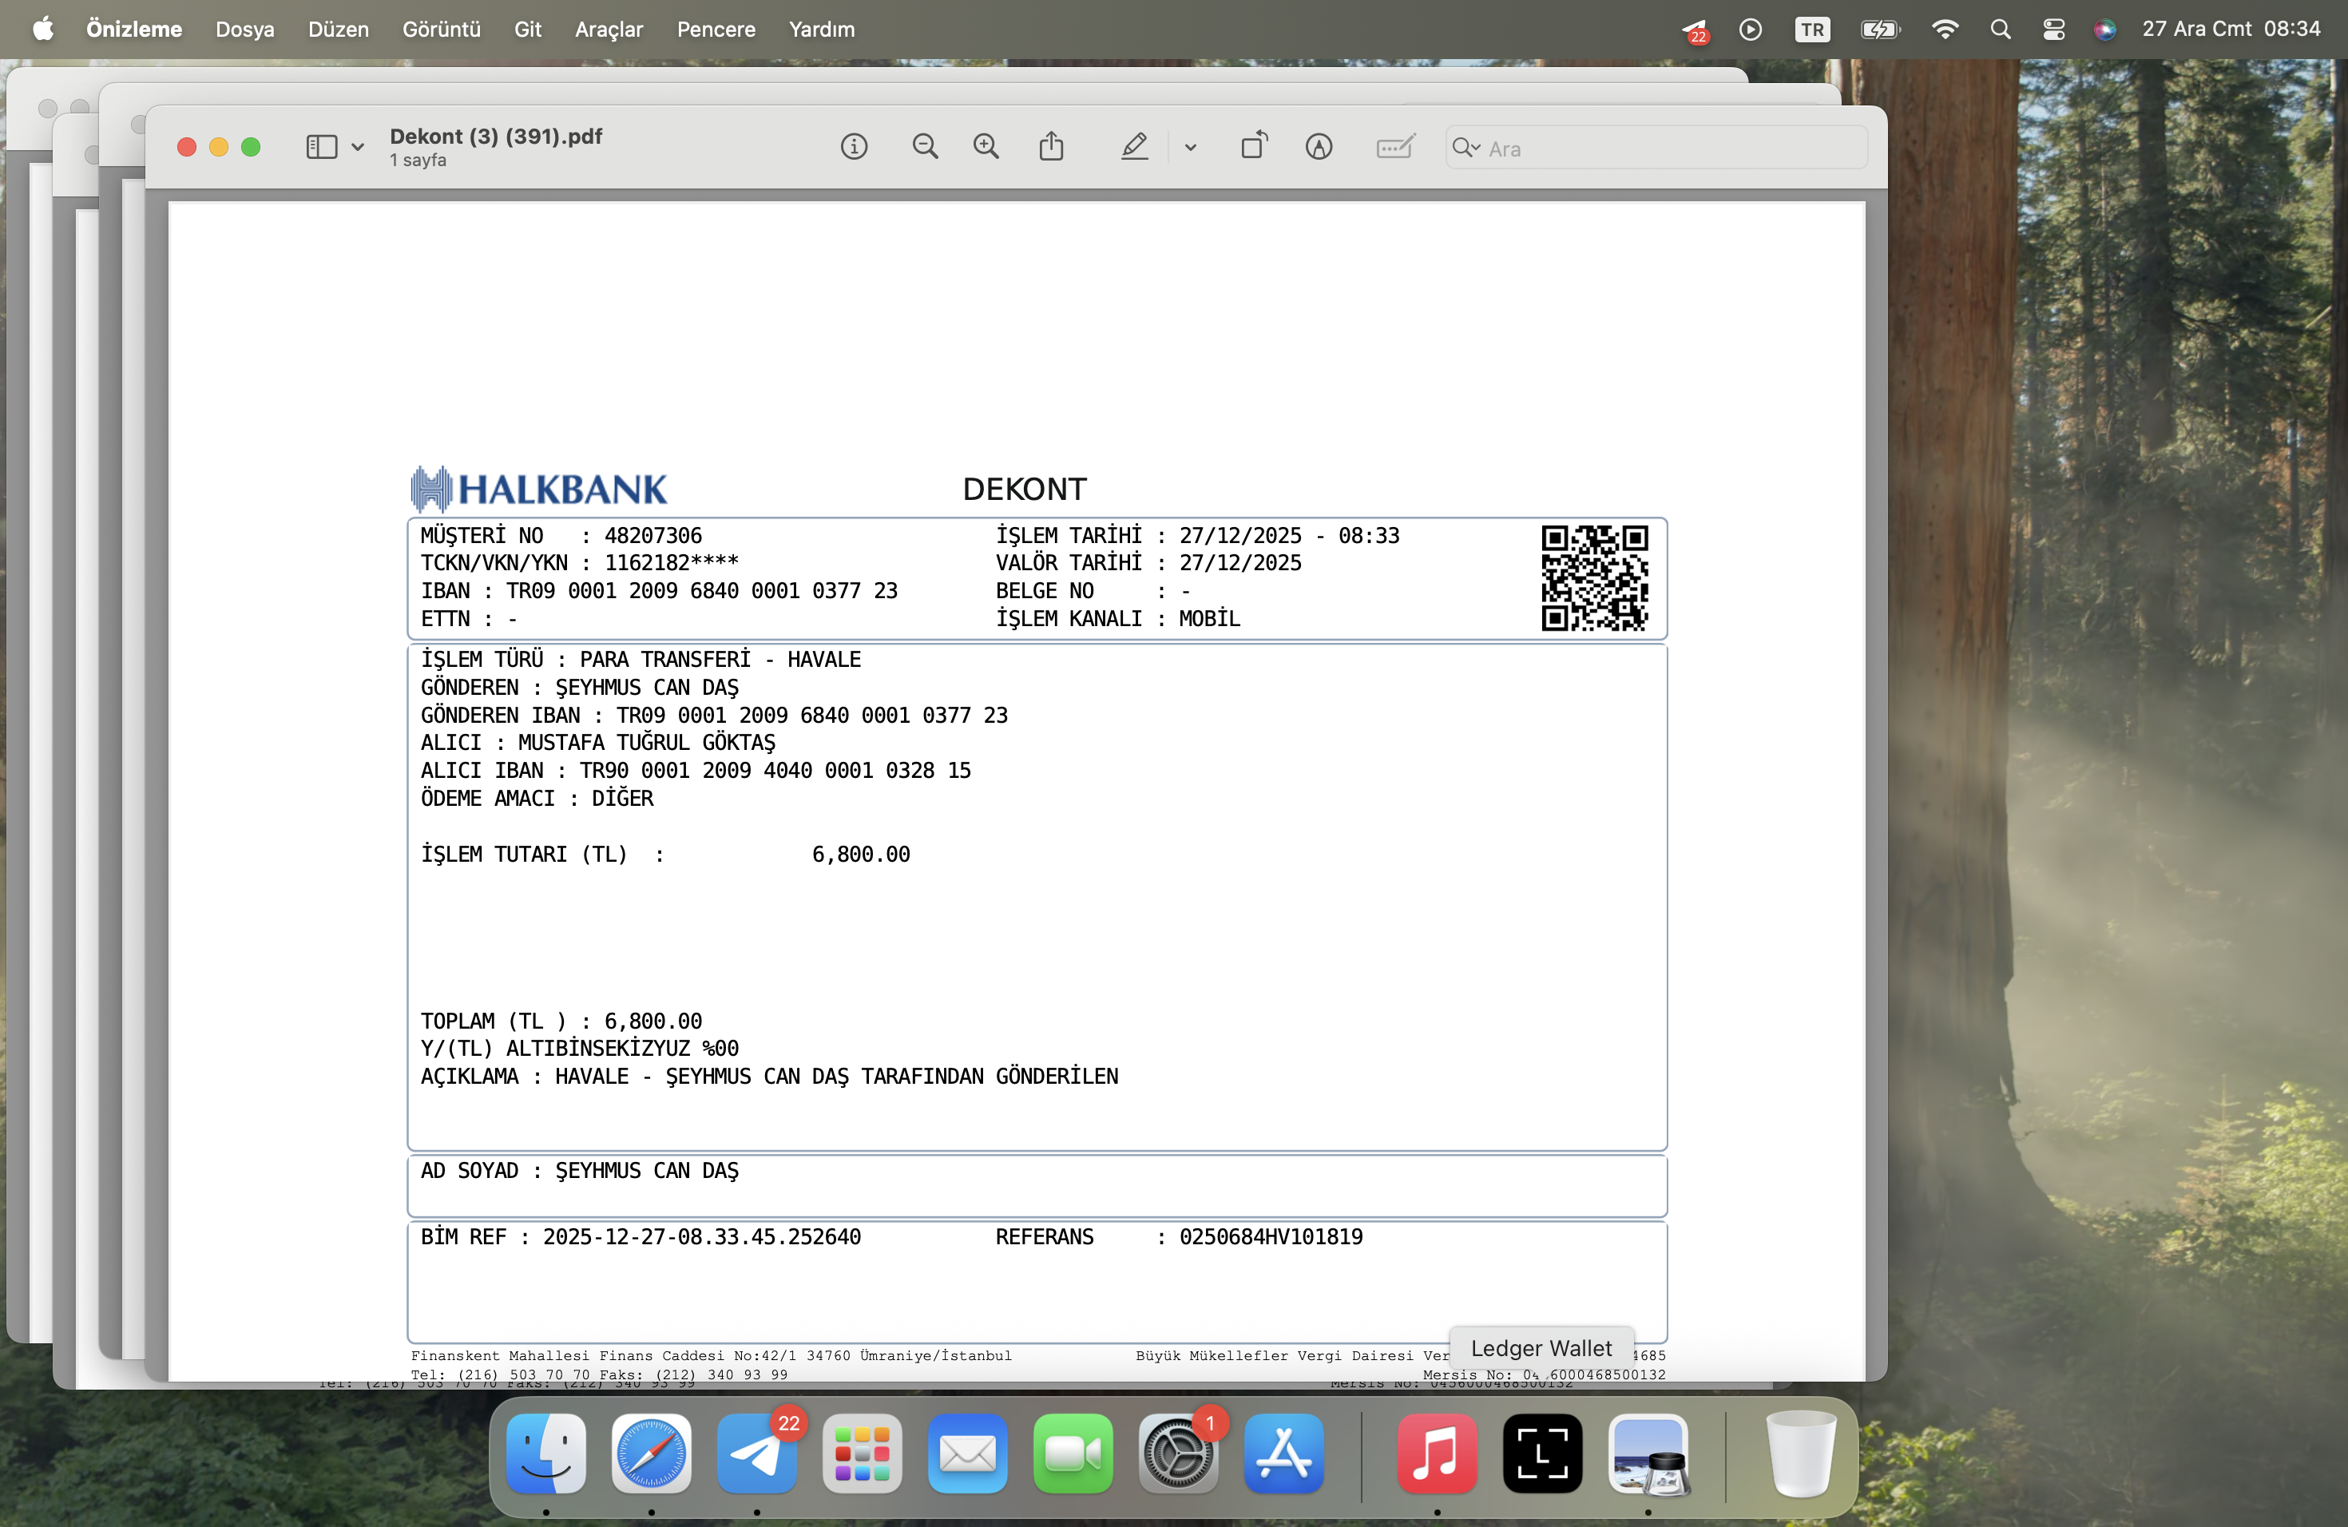Click the Halkbank logo on the receipt
2348x1527 pixels.
point(538,490)
